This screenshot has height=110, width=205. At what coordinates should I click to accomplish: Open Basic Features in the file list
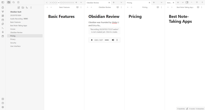[25, 22]
